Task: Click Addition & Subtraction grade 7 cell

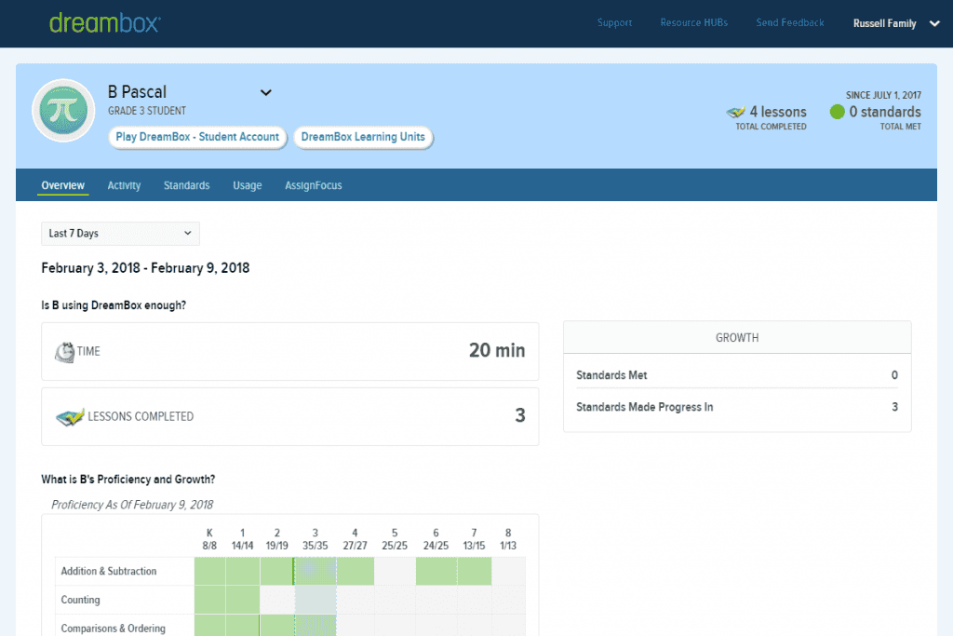Action: [x=474, y=572]
